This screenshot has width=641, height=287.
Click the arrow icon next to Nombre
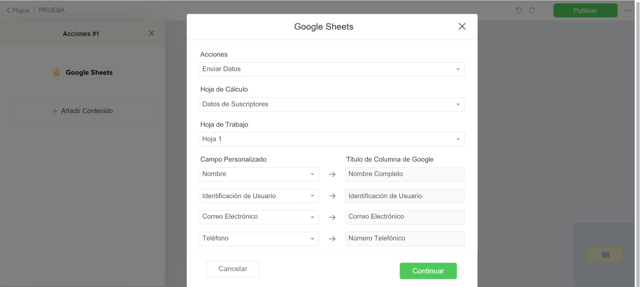point(332,175)
